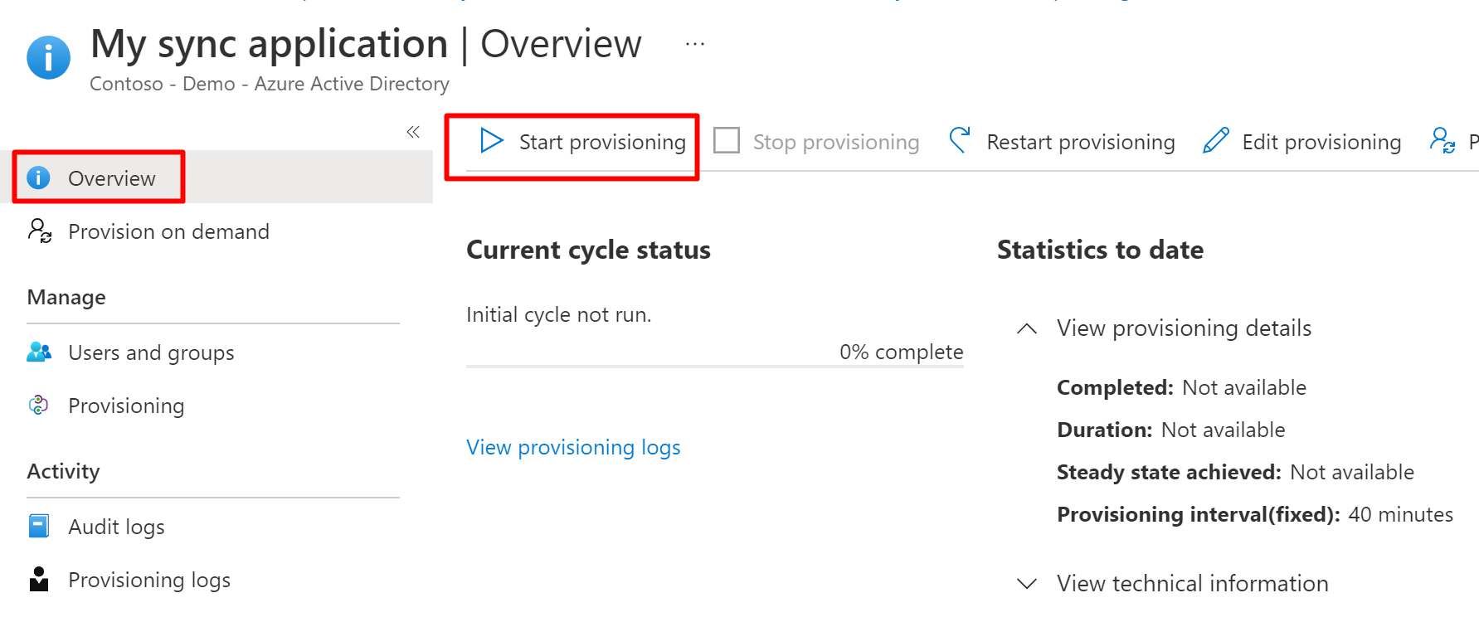Collapse the View provisioning details section
This screenshot has width=1479, height=622.
point(1027,328)
